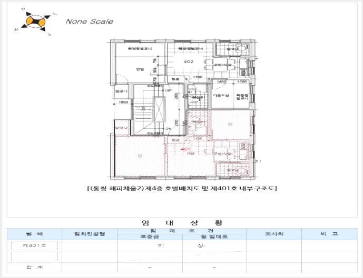The height and width of the screenshot is (278, 363).
Task: Click the elevator shaft crossed-box symbol
Action: coord(159,109)
